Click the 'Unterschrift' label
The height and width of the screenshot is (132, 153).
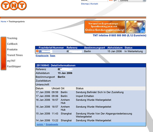pos(43,85)
